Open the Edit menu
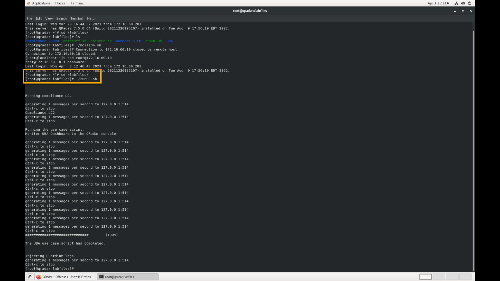Image resolution: width=500 pixels, height=281 pixels. pyautogui.click(x=39, y=18)
